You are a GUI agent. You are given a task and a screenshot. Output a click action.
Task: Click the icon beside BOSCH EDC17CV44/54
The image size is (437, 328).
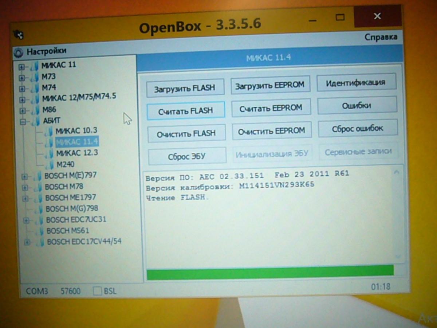[40, 242]
